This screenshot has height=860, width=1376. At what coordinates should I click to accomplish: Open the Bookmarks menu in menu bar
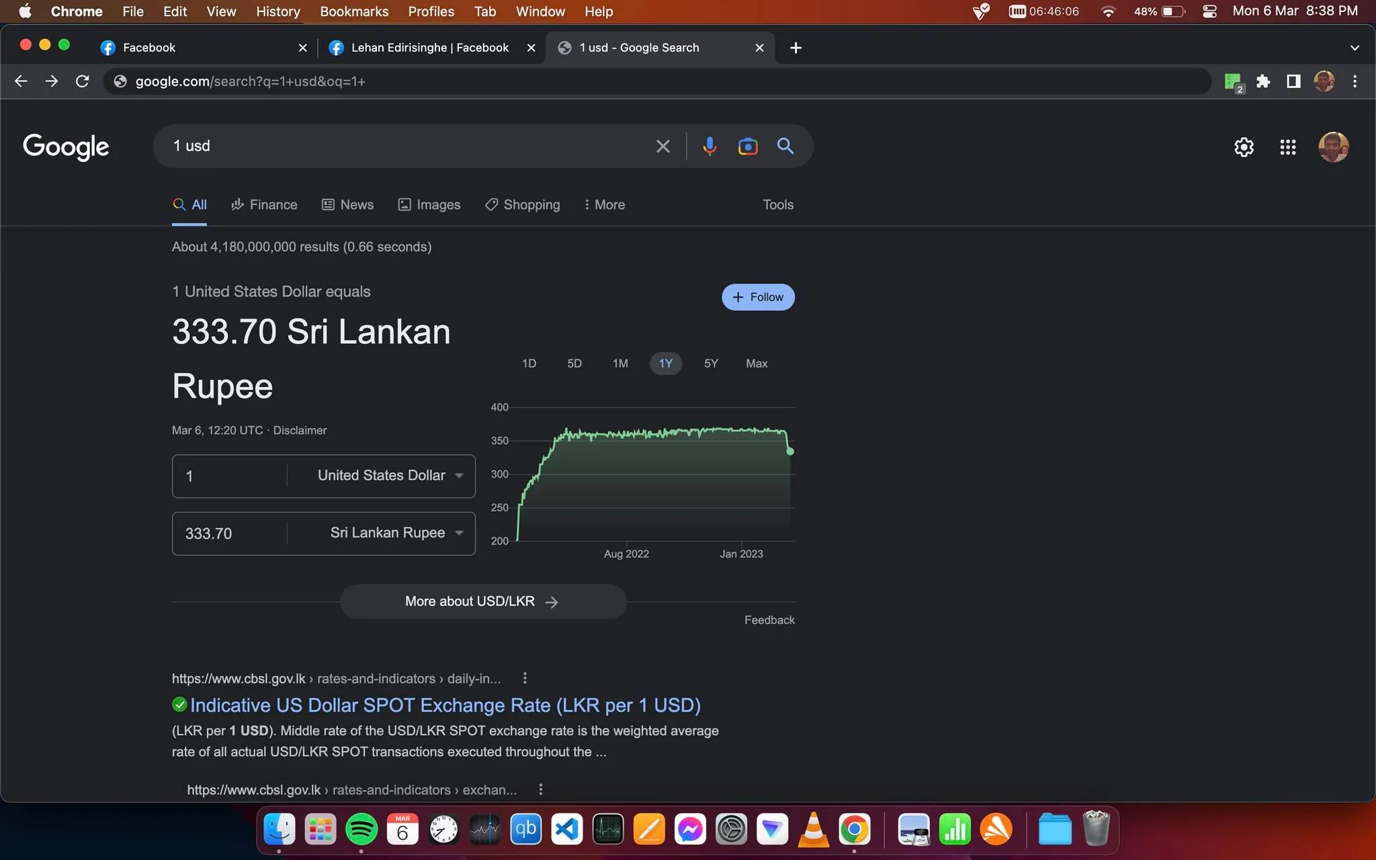[x=354, y=11]
